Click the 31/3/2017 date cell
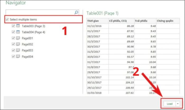This screenshot has width=185, height=110. [x=98, y=41]
